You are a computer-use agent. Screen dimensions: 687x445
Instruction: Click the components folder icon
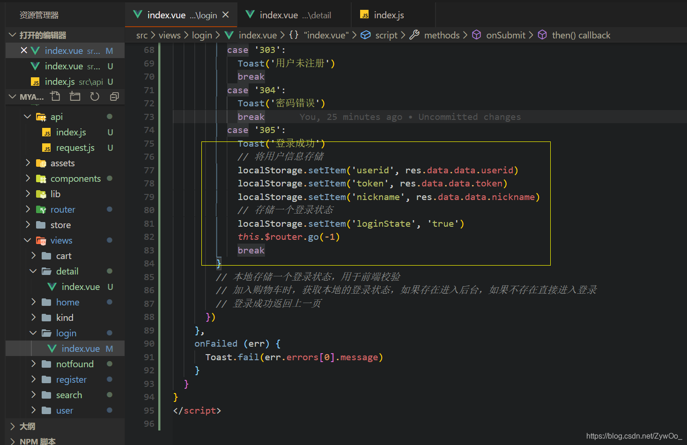coord(41,179)
